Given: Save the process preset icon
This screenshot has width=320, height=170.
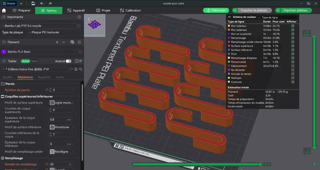Looking at the screenshot, I should [76, 69].
